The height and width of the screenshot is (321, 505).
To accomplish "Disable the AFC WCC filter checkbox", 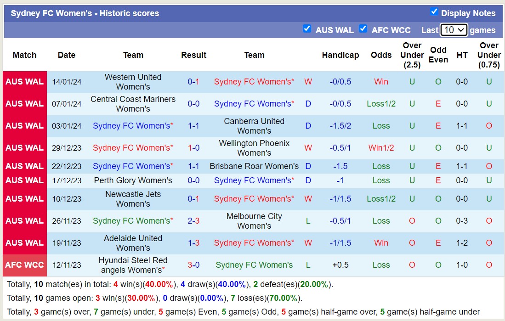I will click(x=363, y=28).
